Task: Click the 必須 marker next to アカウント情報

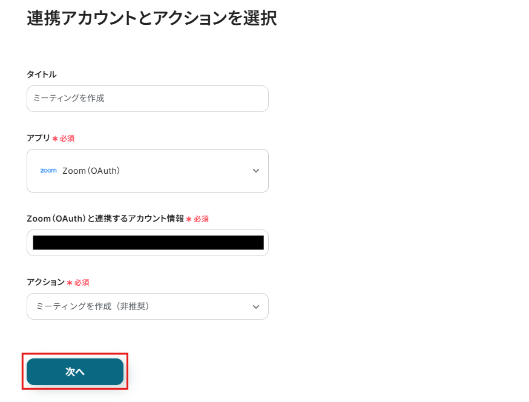Action: click(201, 219)
